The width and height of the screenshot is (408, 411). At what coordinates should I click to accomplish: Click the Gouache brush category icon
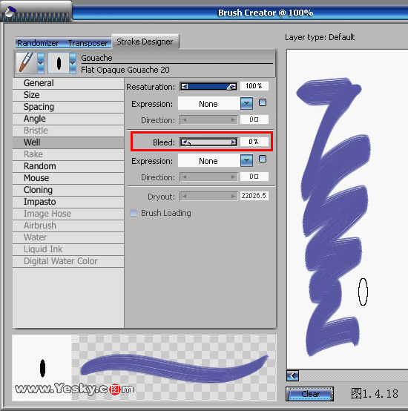[x=26, y=63]
